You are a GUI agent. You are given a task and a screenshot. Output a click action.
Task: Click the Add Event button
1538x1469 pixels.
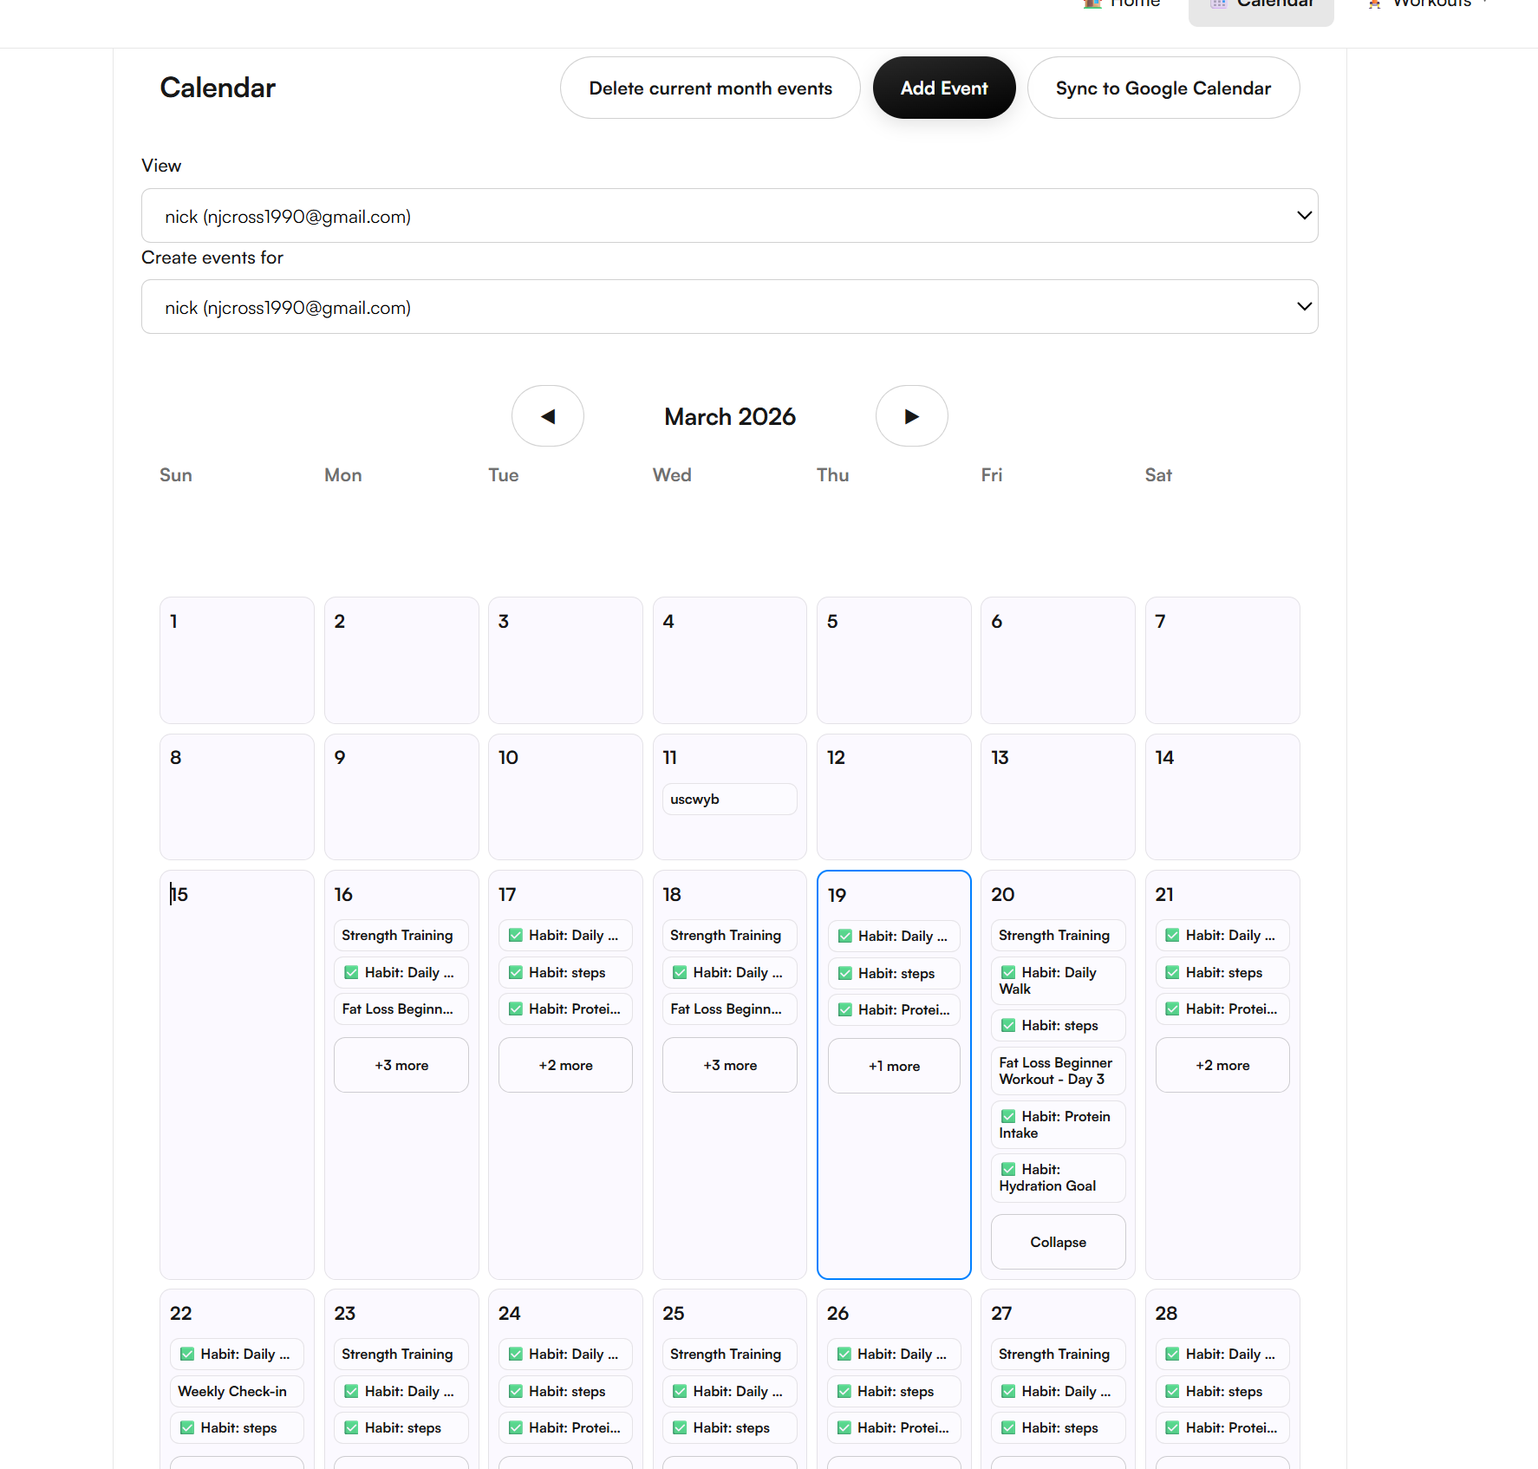[x=944, y=87]
